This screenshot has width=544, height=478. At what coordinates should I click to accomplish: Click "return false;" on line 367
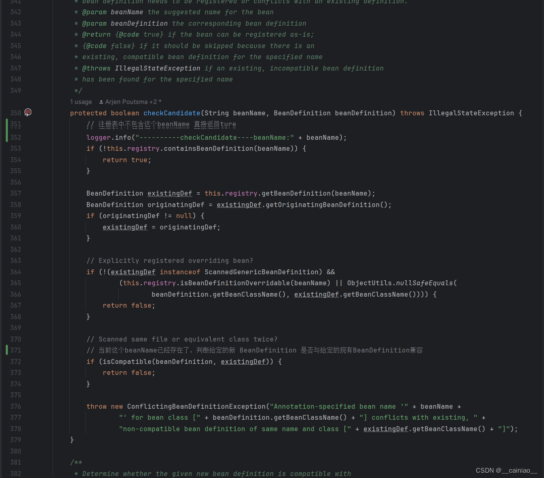coord(129,306)
